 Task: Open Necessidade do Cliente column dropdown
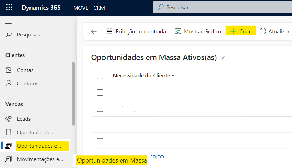tap(173, 76)
